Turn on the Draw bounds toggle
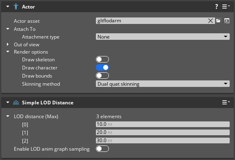 (x=102, y=76)
